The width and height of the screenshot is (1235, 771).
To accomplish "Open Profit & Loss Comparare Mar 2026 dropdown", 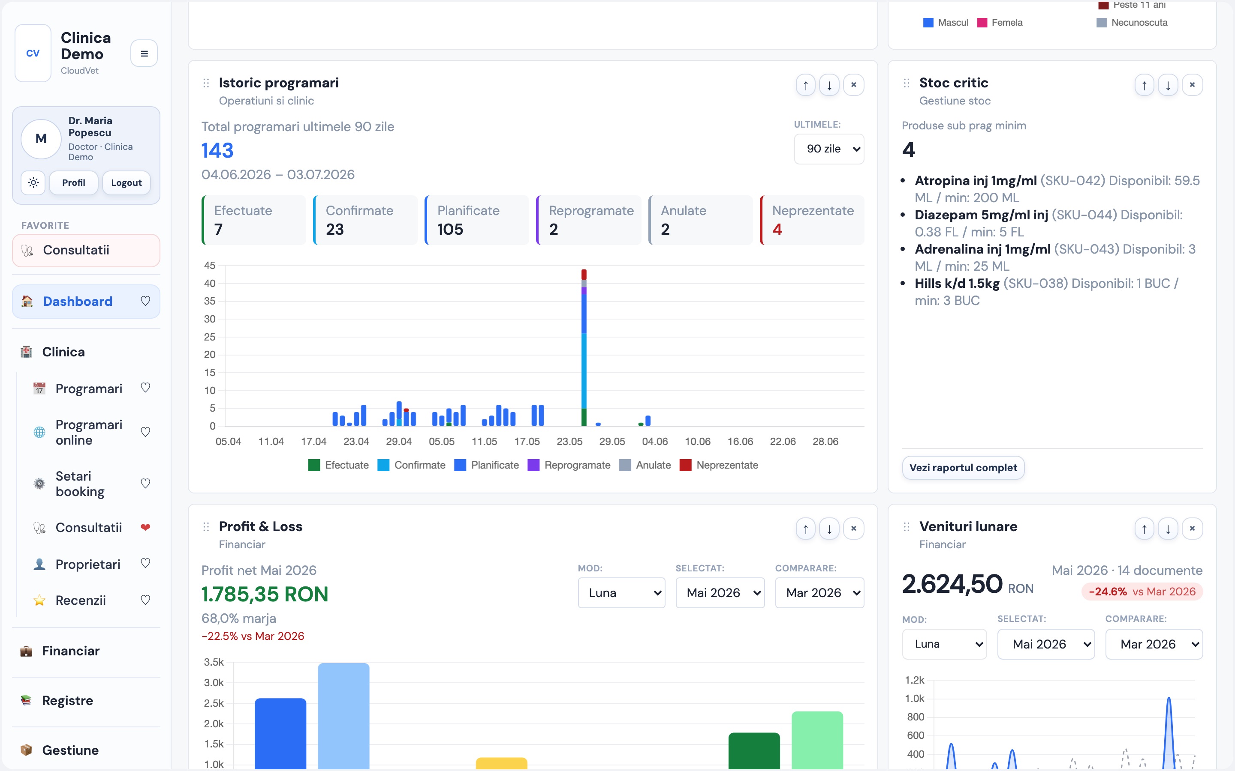I will point(819,592).
